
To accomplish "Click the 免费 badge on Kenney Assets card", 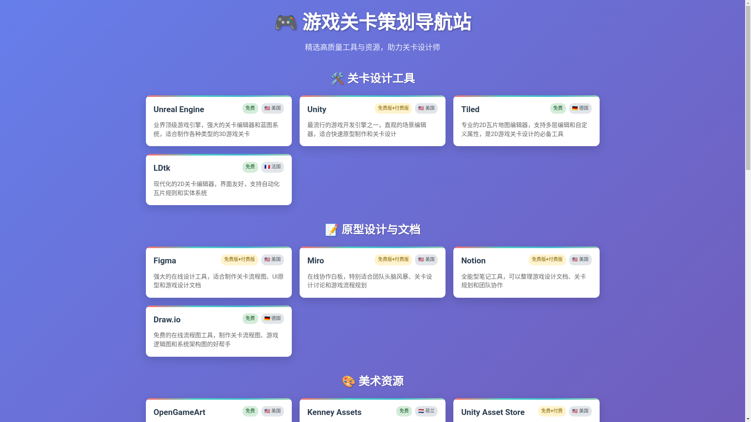I will tap(404, 411).
